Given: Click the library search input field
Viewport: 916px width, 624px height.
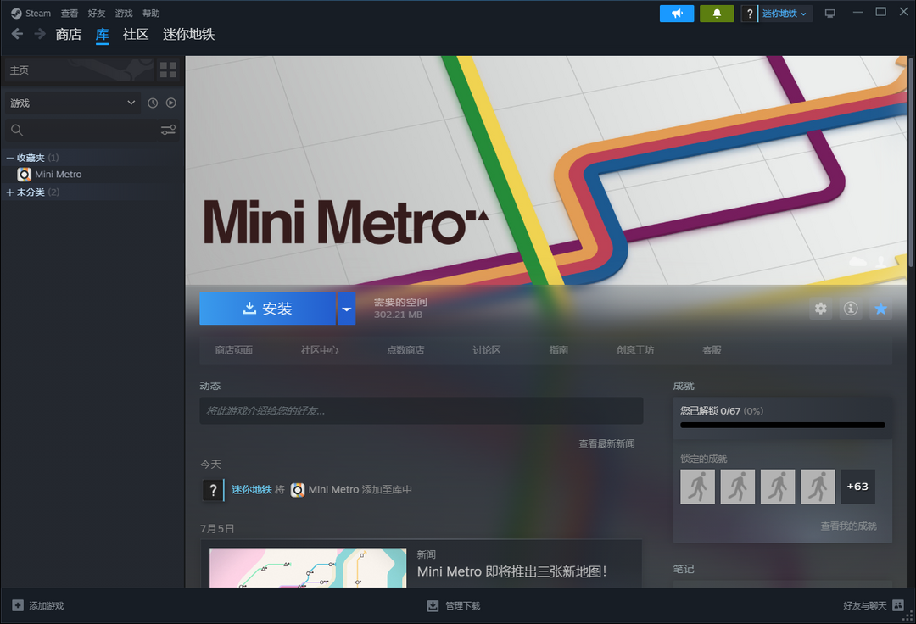Looking at the screenshot, I should click(92, 131).
